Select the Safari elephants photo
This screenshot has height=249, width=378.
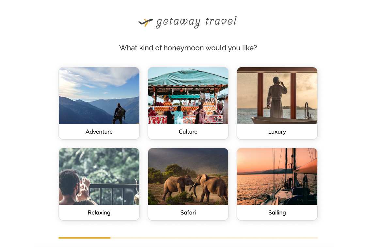click(188, 176)
